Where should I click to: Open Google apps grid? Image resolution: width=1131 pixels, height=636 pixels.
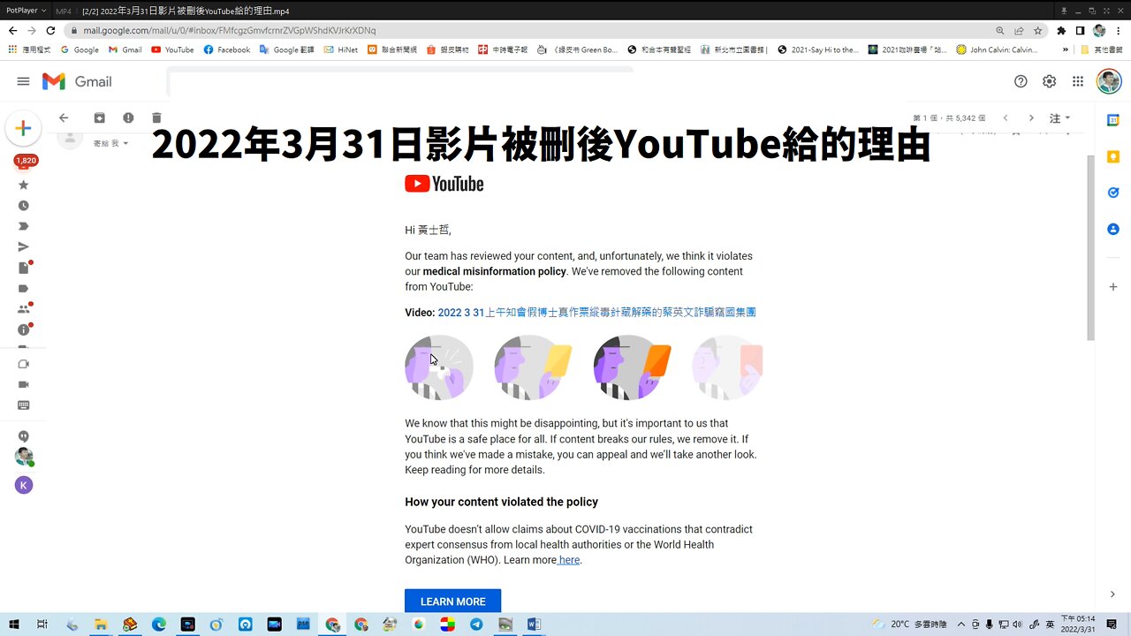1078,81
